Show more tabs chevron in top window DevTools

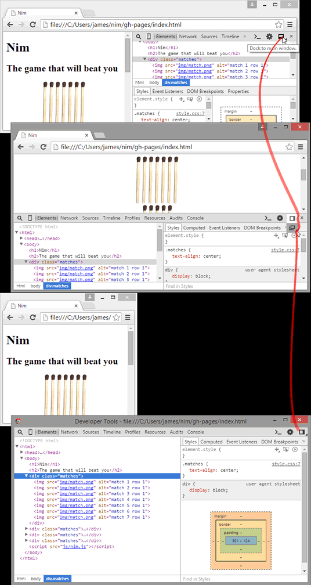(x=245, y=37)
